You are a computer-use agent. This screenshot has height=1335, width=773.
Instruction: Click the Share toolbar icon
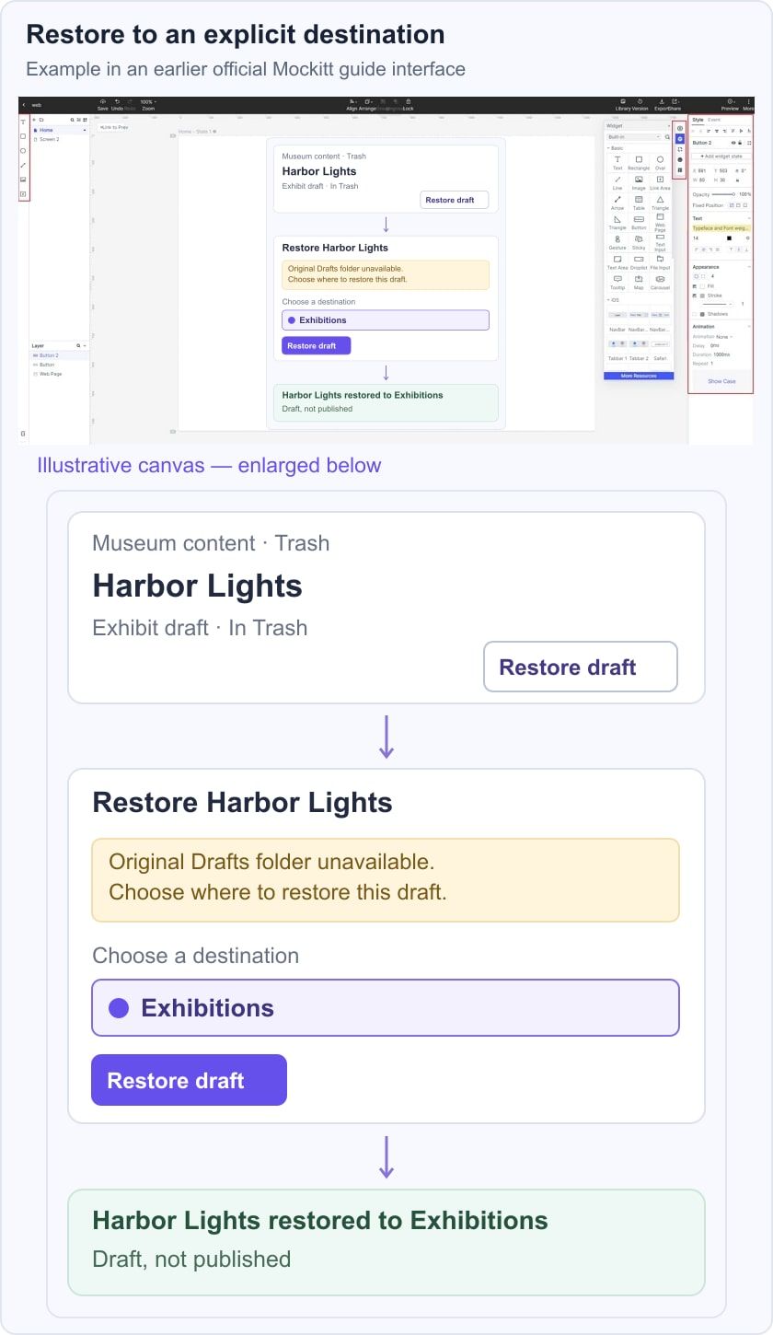(x=675, y=104)
